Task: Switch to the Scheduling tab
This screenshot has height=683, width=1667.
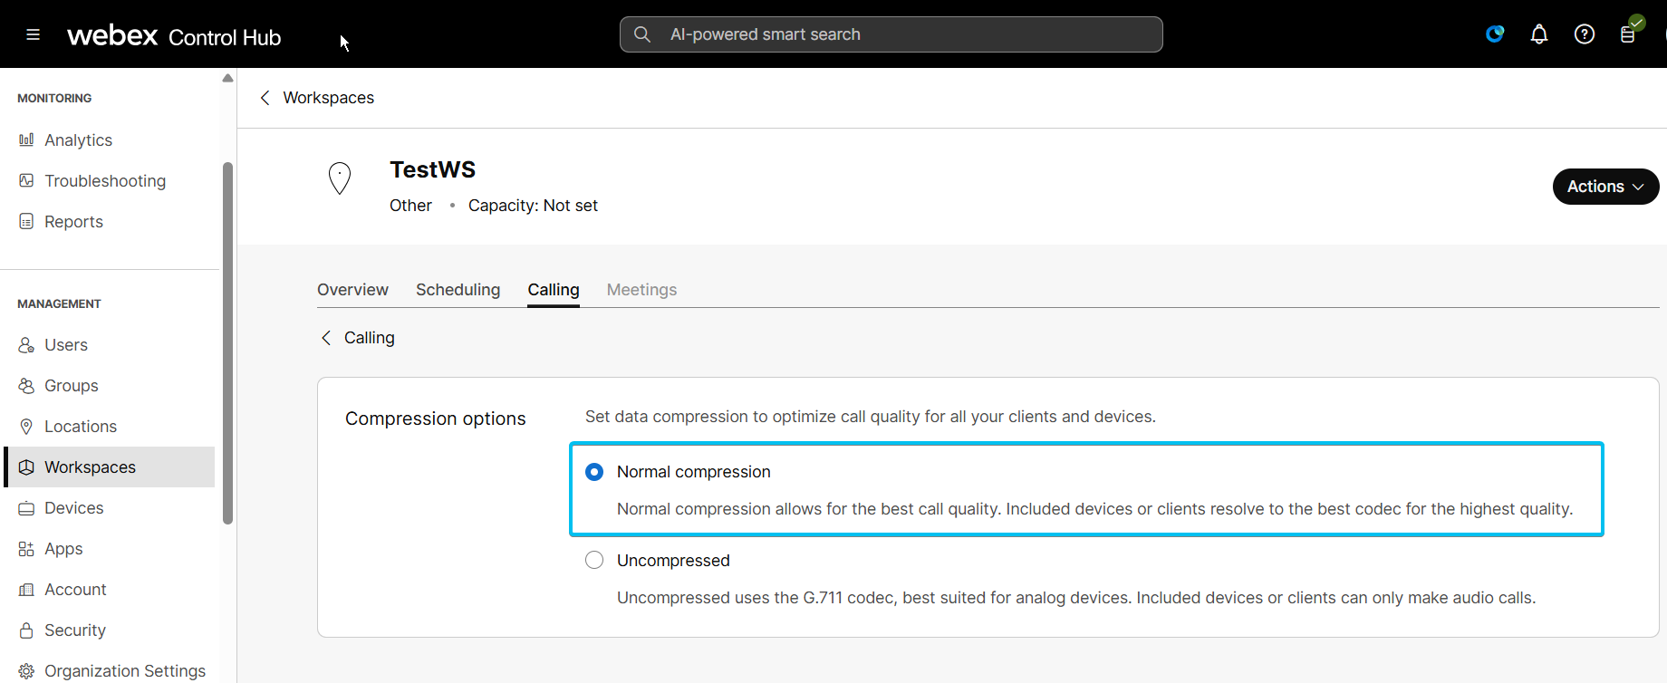Action: (458, 290)
